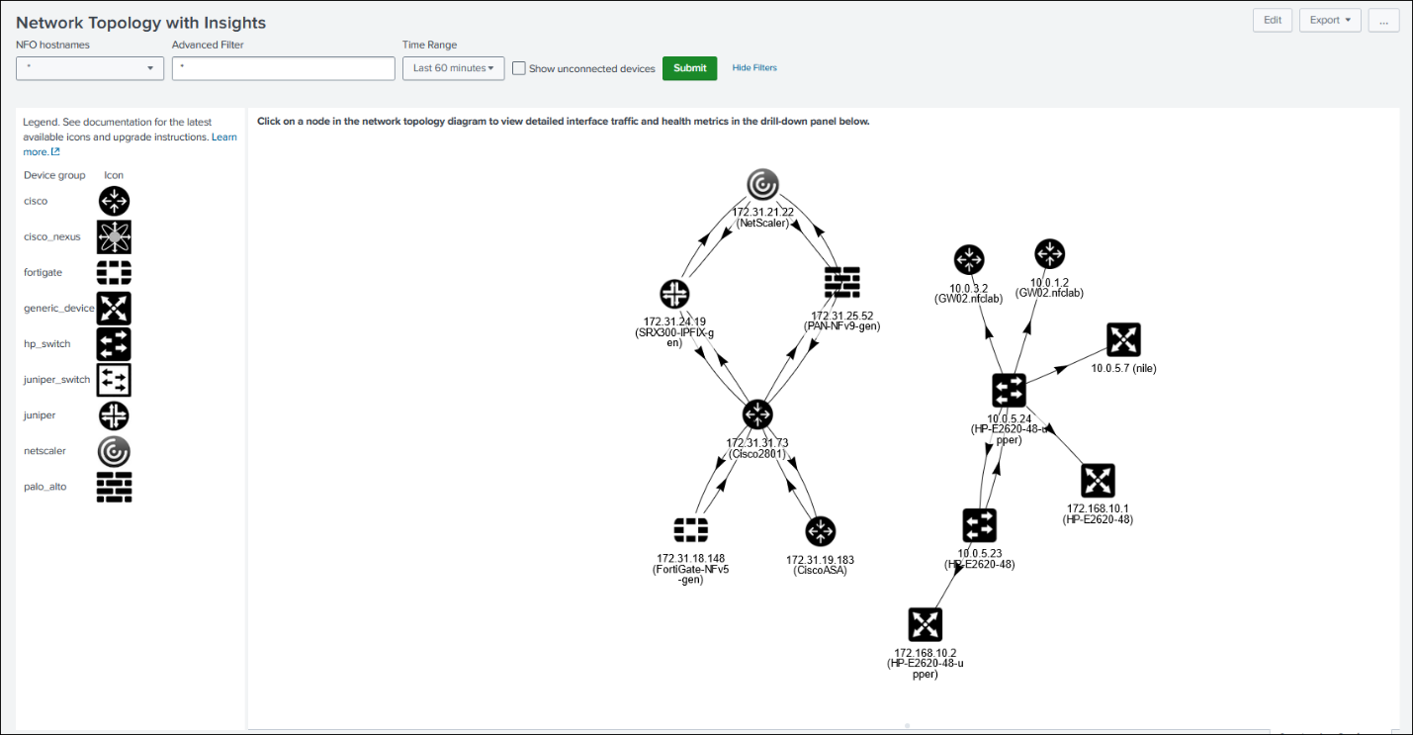Click the Cisco2801 router node

click(x=756, y=414)
